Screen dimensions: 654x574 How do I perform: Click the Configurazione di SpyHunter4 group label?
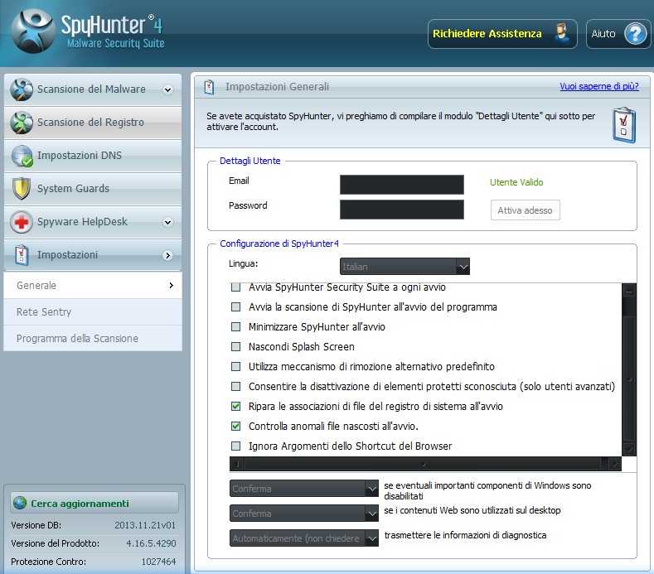pyautogui.click(x=279, y=244)
